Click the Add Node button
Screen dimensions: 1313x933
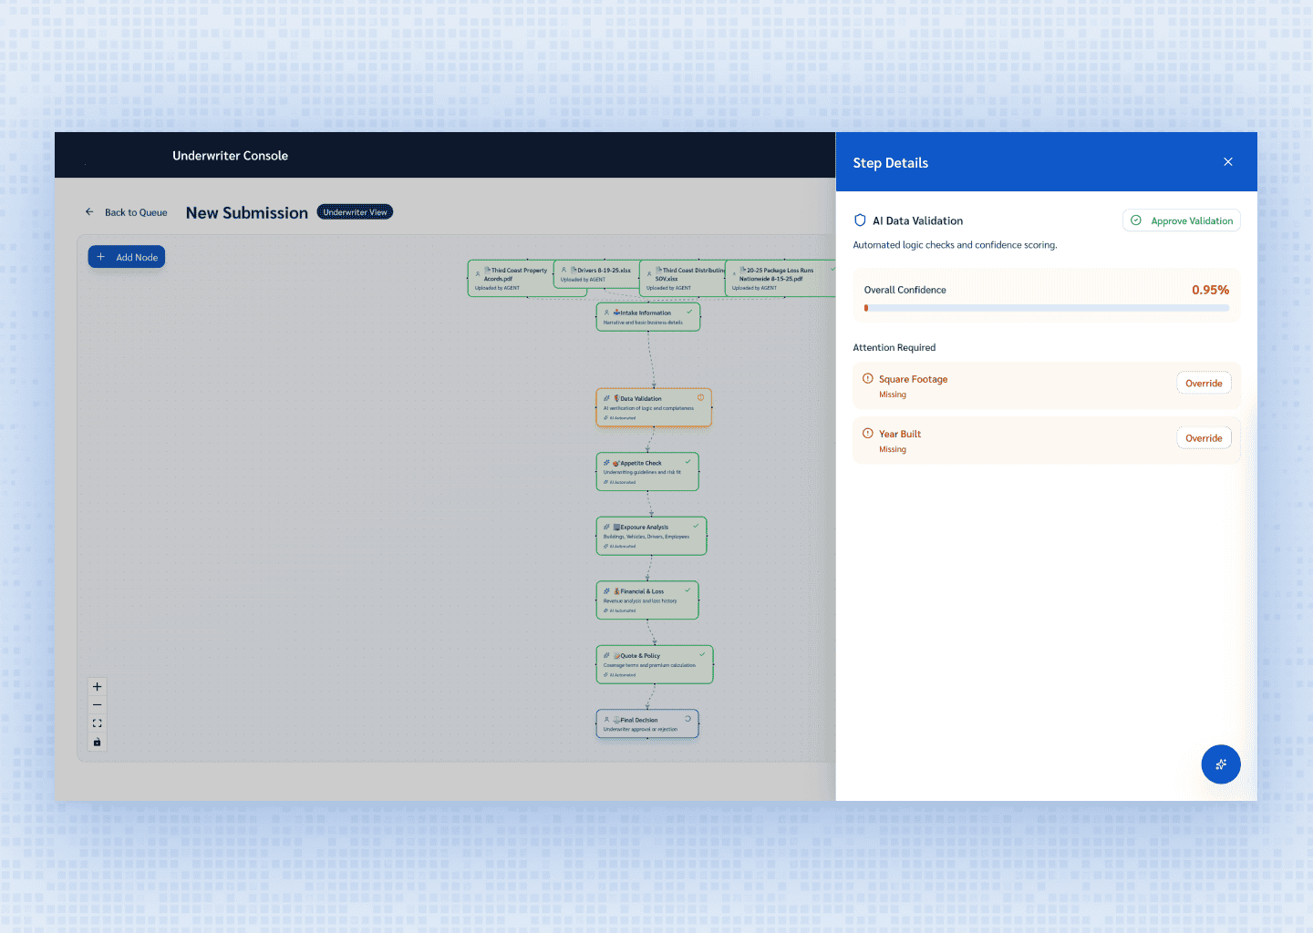[x=127, y=257]
